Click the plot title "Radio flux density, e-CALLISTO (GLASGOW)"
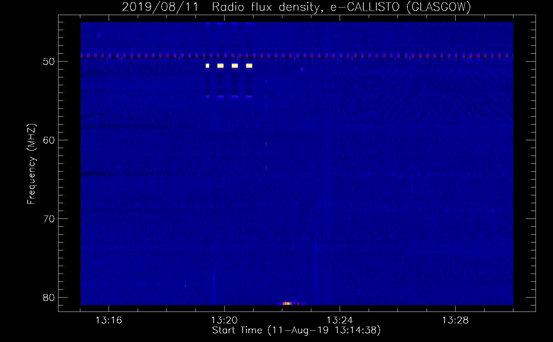Viewport: 553px width, 342px height. pyautogui.click(x=341, y=7)
